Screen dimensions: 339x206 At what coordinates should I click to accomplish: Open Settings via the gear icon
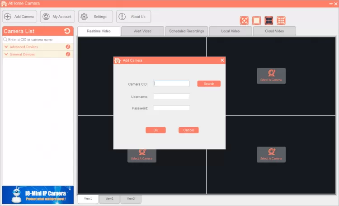coord(84,17)
